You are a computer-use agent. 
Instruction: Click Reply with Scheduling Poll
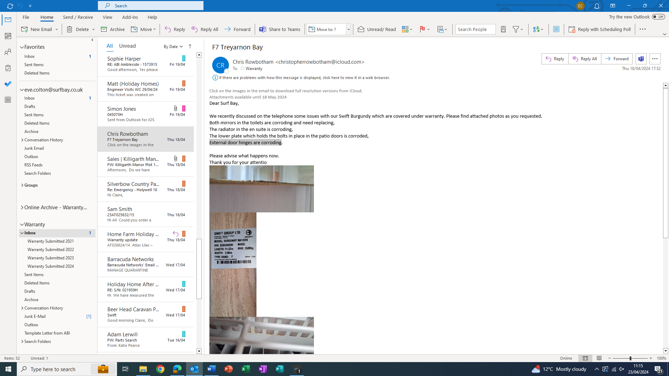pyautogui.click(x=600, y=29)
